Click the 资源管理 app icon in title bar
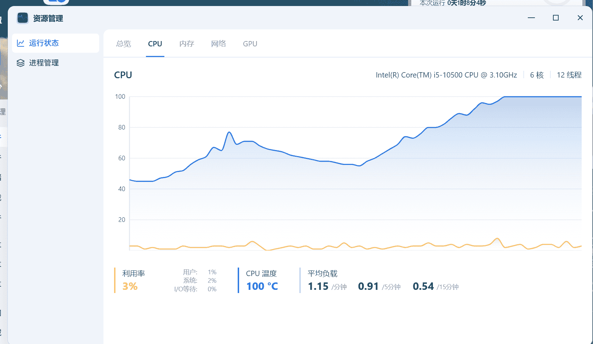 (23, 18)
